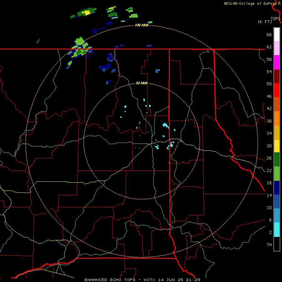Click the legend value 42
The height and width of the screenshot is (282, 282).
tap(269, 109)
